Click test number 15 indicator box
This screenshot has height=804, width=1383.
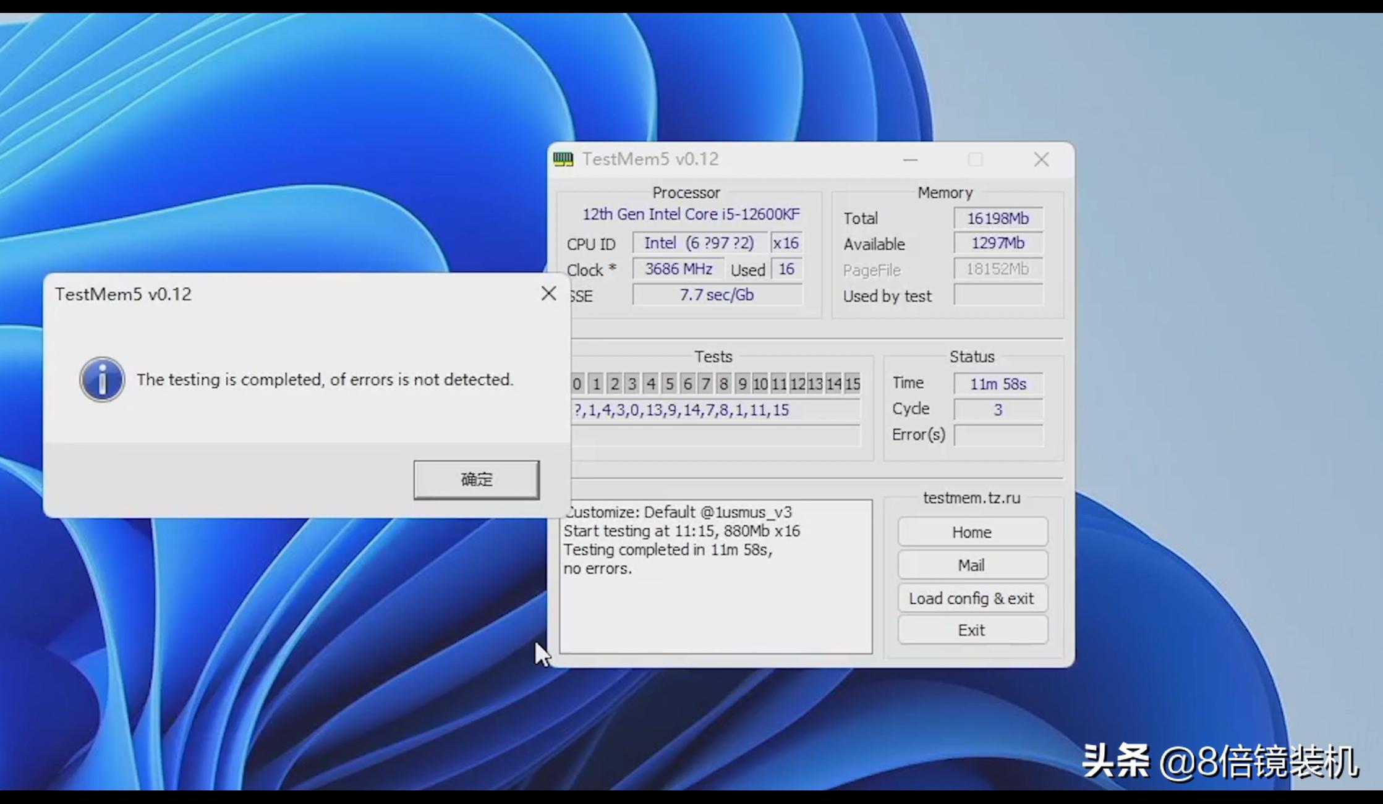pyautogui.click(x=853, y=384)
